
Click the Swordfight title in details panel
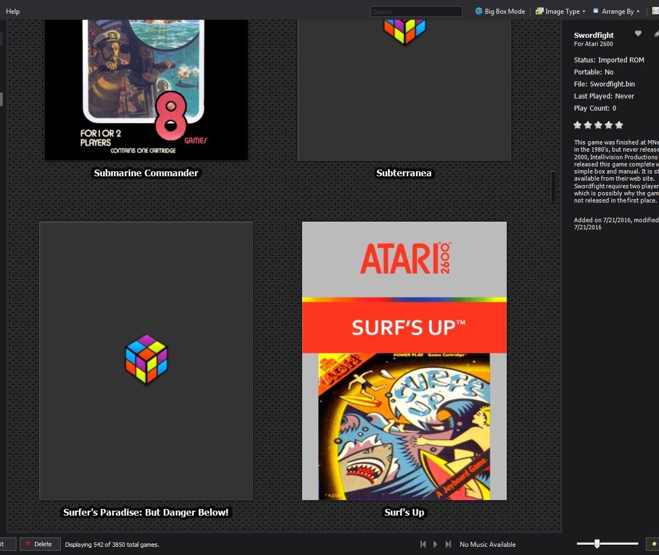pyautogui.click(x=594, y=35)
